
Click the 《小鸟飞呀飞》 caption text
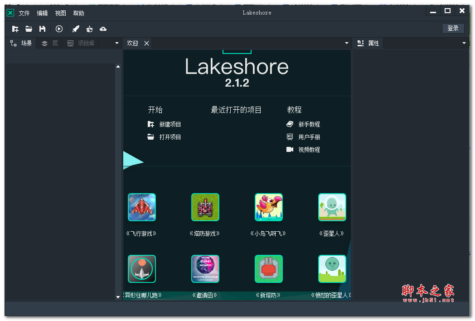(x=268, y=233)
